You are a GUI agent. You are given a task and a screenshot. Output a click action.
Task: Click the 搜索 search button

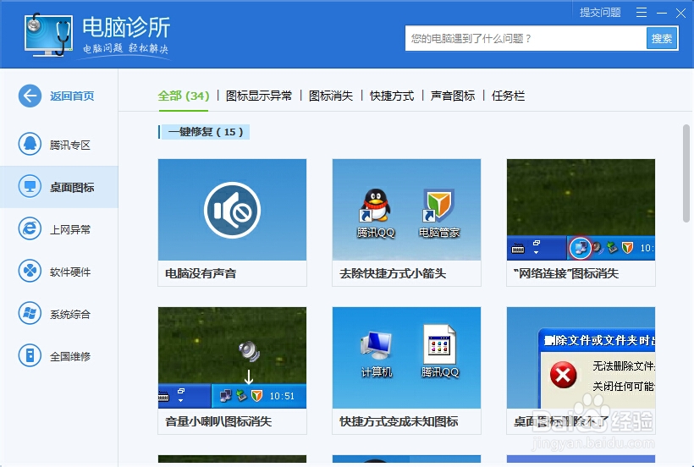[x=662, y=38]
